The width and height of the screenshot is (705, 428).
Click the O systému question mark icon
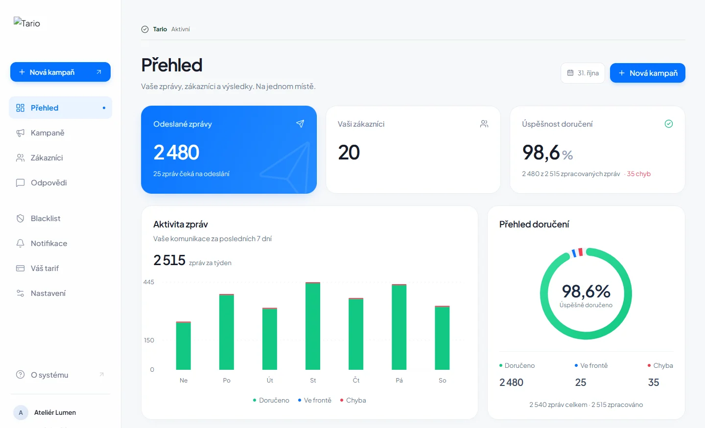[20, 375]
